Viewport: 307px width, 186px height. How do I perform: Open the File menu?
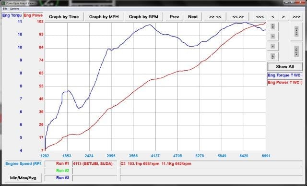[5, 9]
